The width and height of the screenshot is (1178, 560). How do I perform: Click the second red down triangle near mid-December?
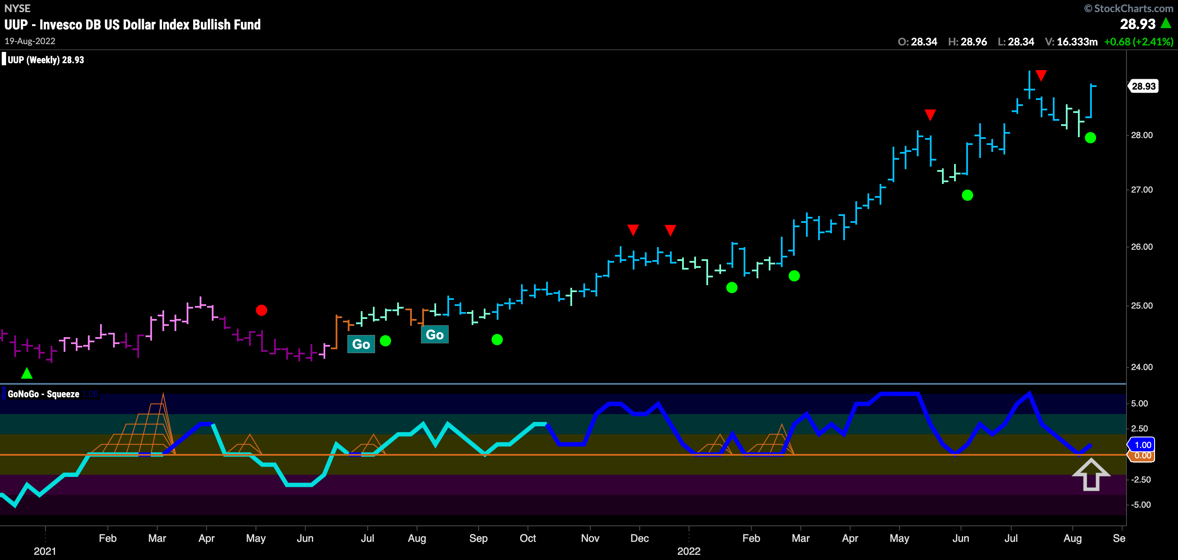coord(670,230)
